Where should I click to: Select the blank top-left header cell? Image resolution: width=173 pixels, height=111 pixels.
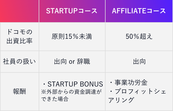19,11
